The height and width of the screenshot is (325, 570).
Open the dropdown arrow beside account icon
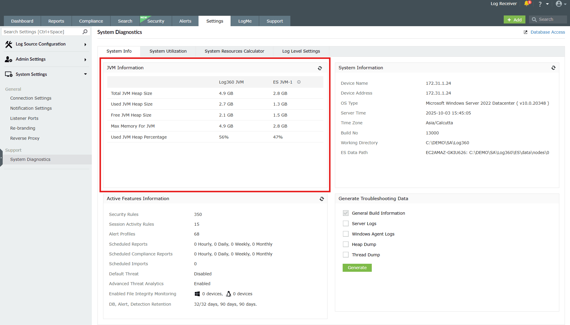[565, 4]
